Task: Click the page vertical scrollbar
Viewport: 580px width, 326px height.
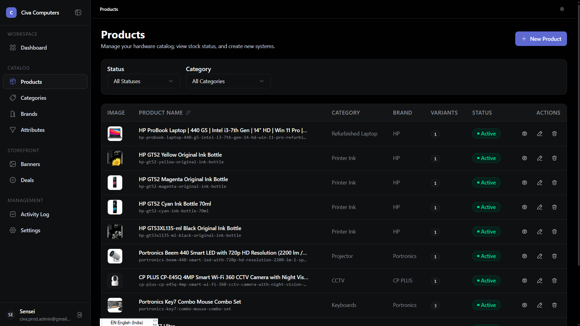Action: pos(578,135)
